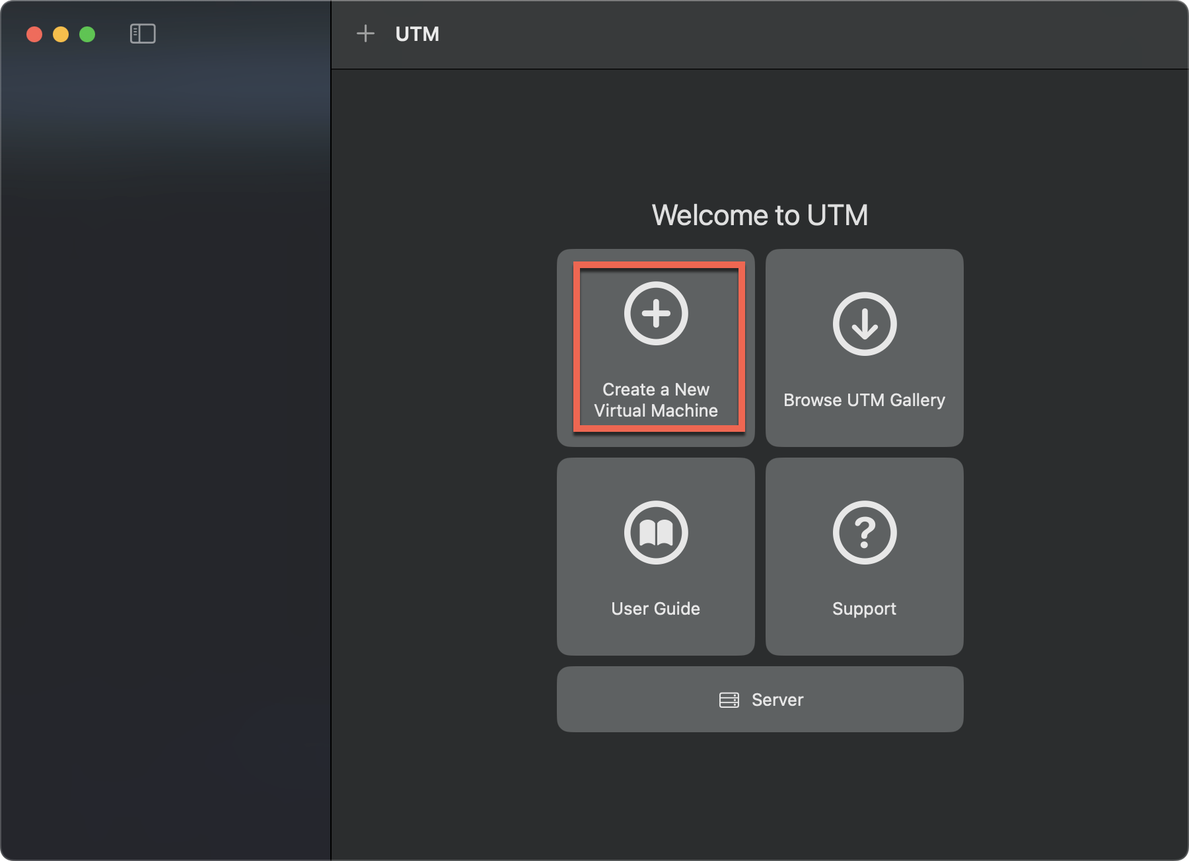1189x861 pixels.
Task: Toggle the sidebar visibility icon
Action: (143, 34)
